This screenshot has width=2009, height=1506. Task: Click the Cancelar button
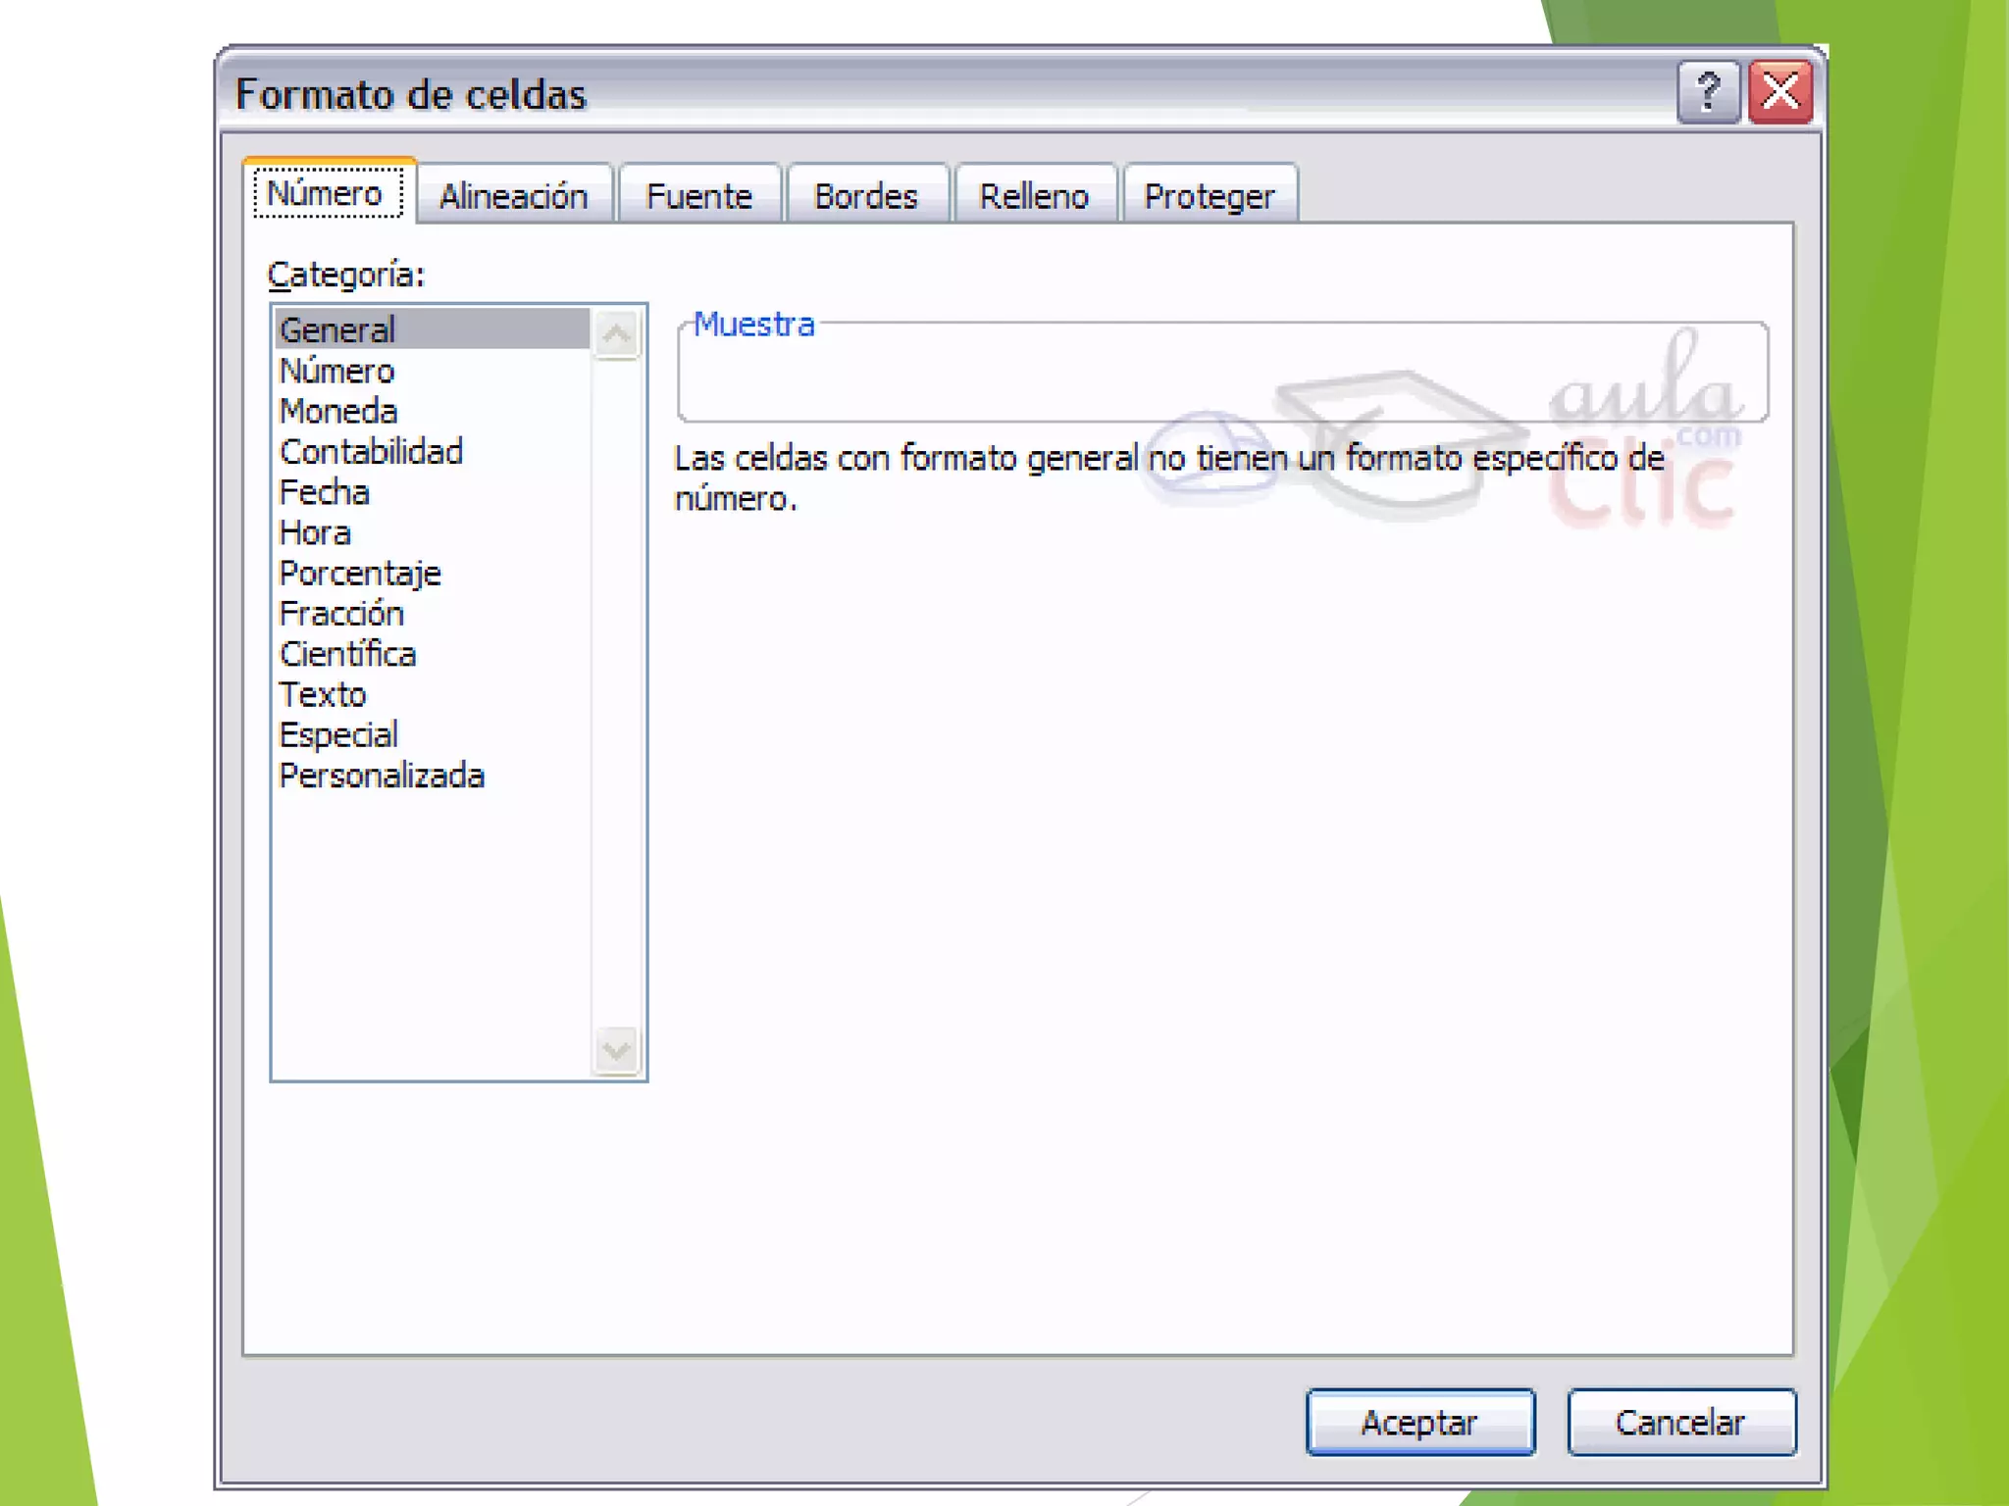click(x=1680, y=1422)
